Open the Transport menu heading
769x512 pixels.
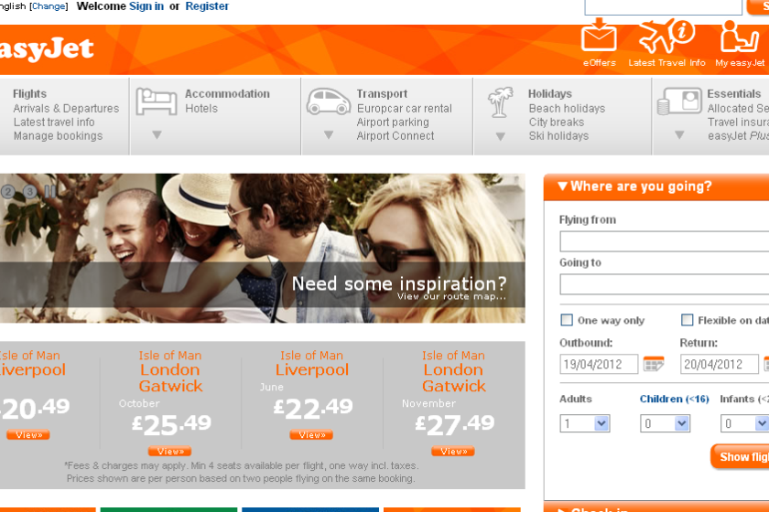click(382, 93)
